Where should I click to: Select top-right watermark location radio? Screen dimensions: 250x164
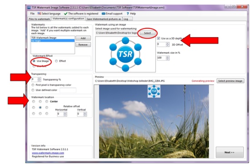point(46,101)
